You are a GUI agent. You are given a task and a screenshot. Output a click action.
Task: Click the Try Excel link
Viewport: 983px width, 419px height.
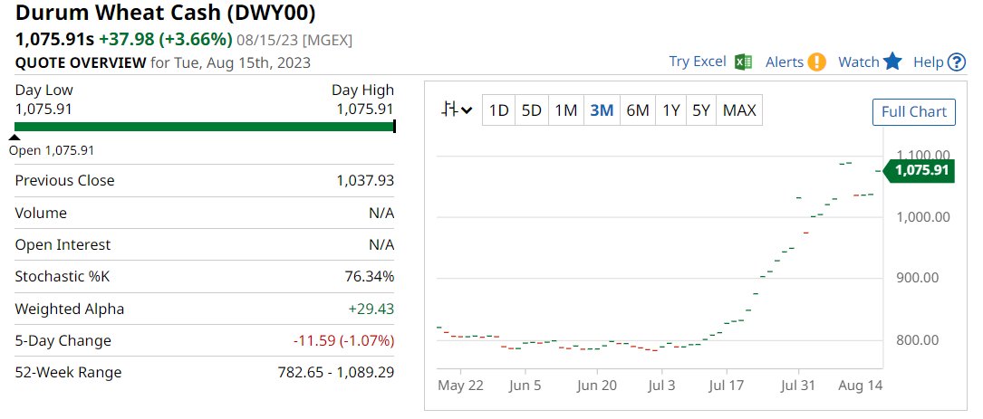(697, 62)
